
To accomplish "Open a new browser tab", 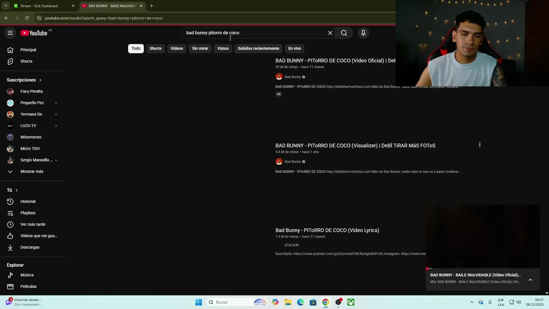I will click(151, 6).
